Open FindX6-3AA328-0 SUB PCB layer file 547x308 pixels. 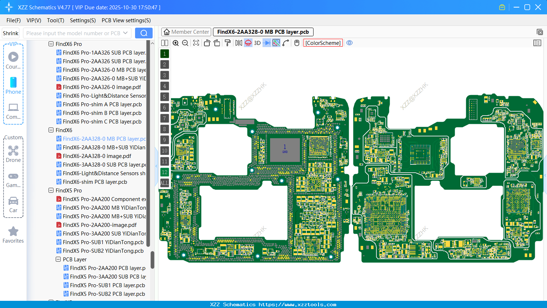click(101, 164)
